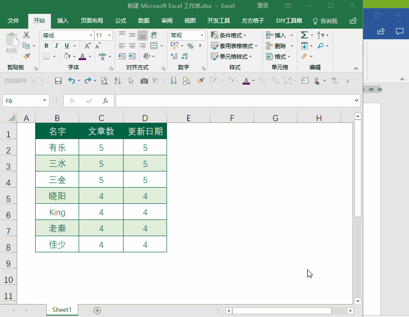Undo the last action
Screen dimensions: 409x317
71,81
